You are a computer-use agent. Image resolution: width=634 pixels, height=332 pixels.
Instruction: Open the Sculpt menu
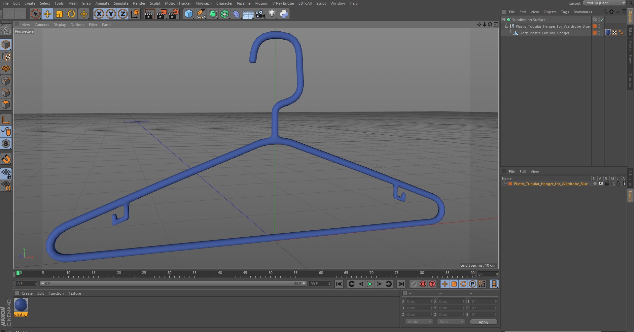click(x=155, y=3)
